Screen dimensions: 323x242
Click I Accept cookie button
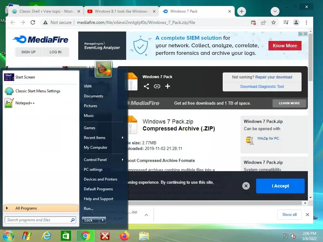point(280,186)
